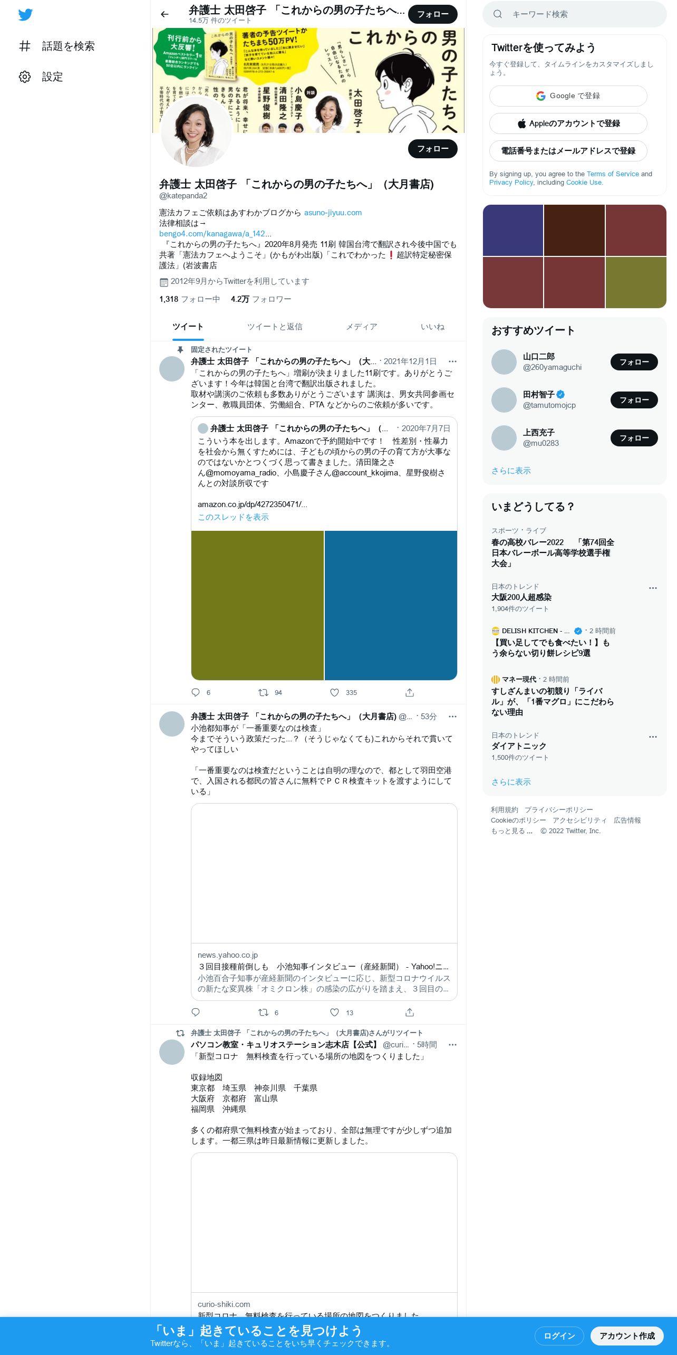The height and width of the screenshot is (1355, 677).
Task: Open options for ダイアトニック trend
Action: 653,737
